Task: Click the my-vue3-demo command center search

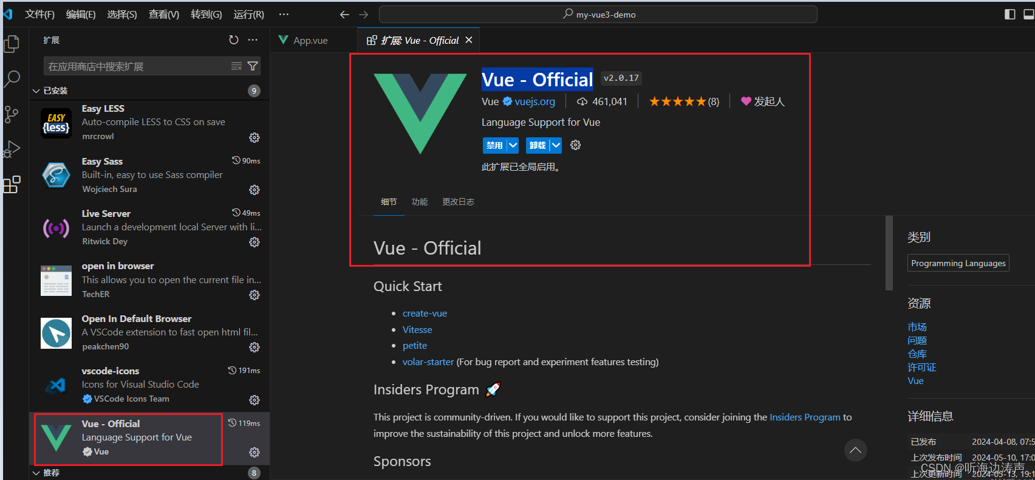Action: pyautogui.click(x=598, y=14)
